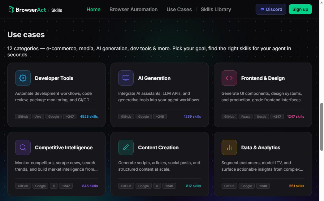Open the 4828 skills link

click(x=89, y=116)
